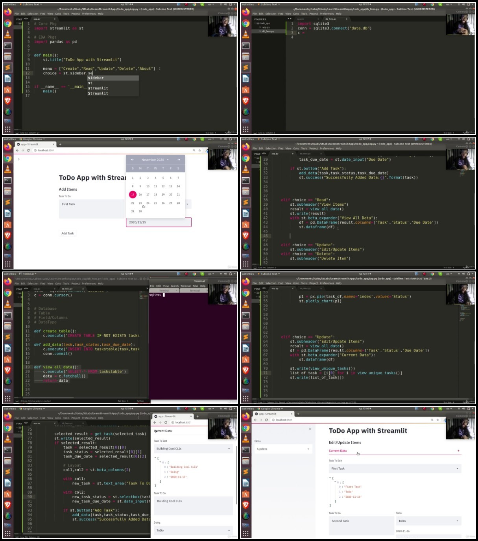Open the Search menu in the sqlite Terminal window
The height and width of the screenshot is (541, 478).
(x=175, y=286)
